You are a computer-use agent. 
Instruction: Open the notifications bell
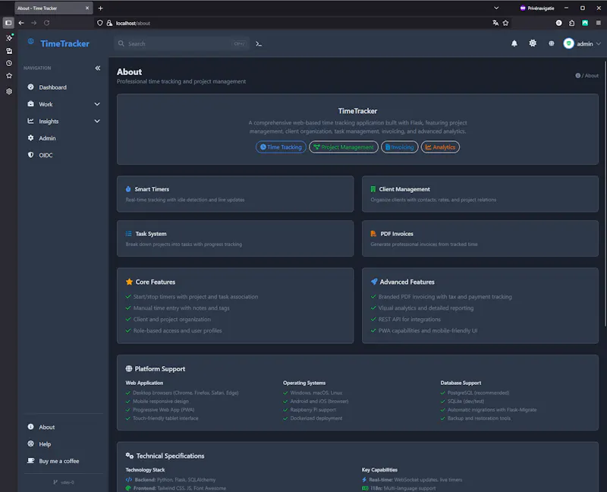click(x=514, y=43)
